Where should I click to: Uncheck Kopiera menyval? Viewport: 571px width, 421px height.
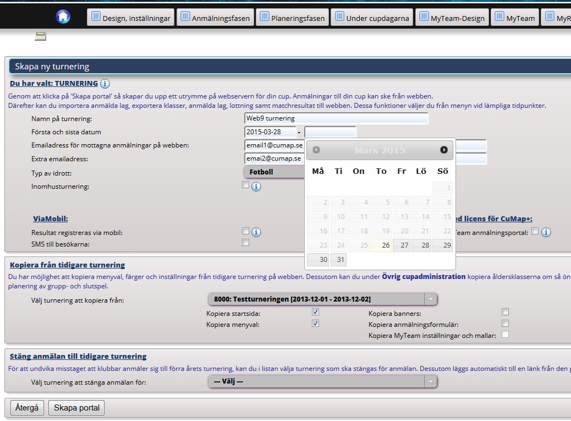[x=315, y=324]
